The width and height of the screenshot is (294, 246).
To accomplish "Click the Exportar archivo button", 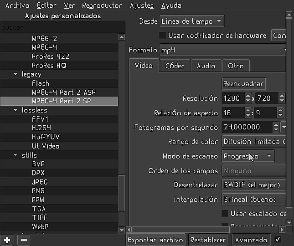I will click(155, 240).
